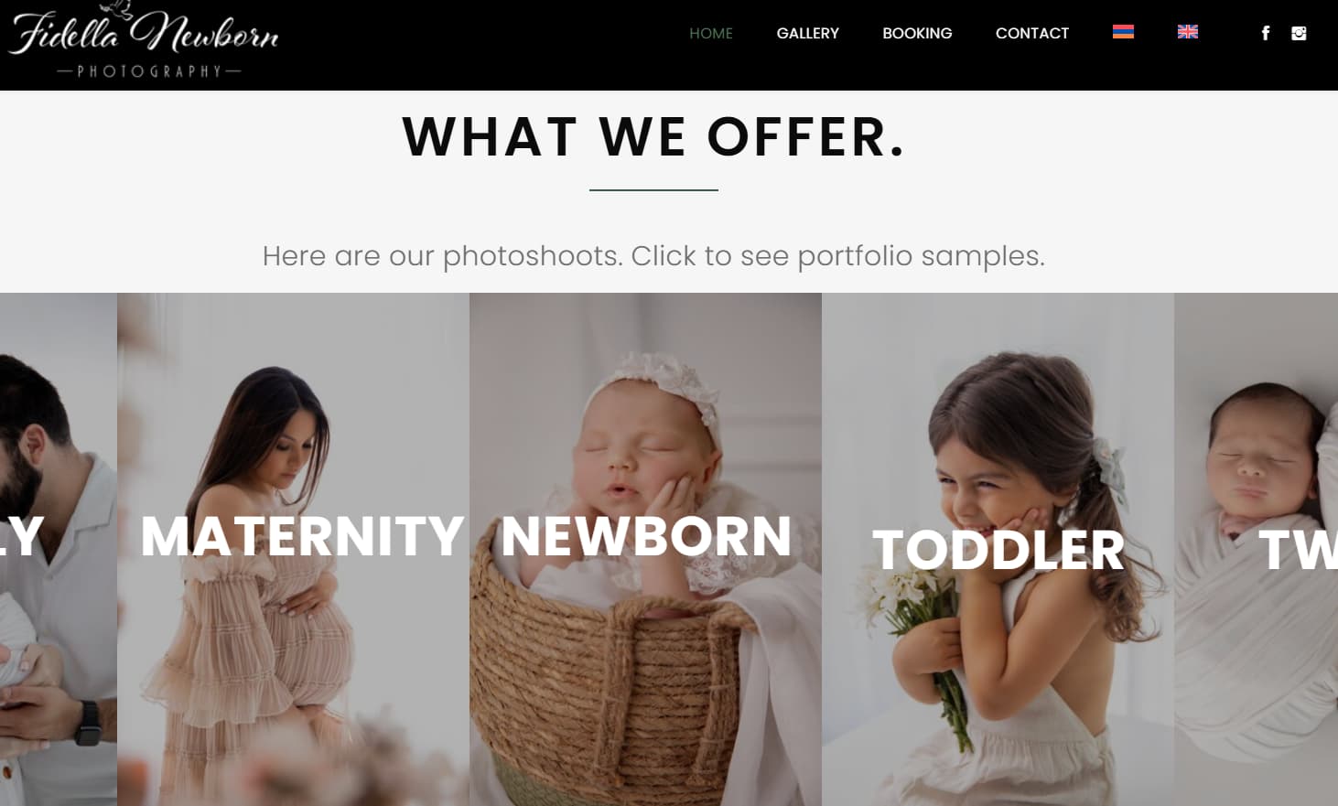Open the Instagram profile icon

click(x=1299, y=33)
